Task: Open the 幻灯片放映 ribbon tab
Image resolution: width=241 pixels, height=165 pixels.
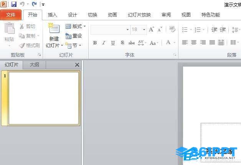Action: (x=139, y=15)
